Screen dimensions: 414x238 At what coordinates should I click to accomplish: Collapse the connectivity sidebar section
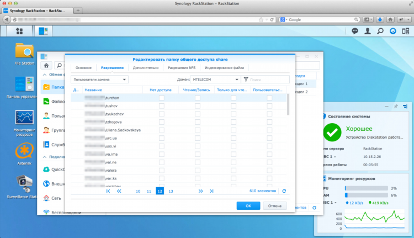45,157
